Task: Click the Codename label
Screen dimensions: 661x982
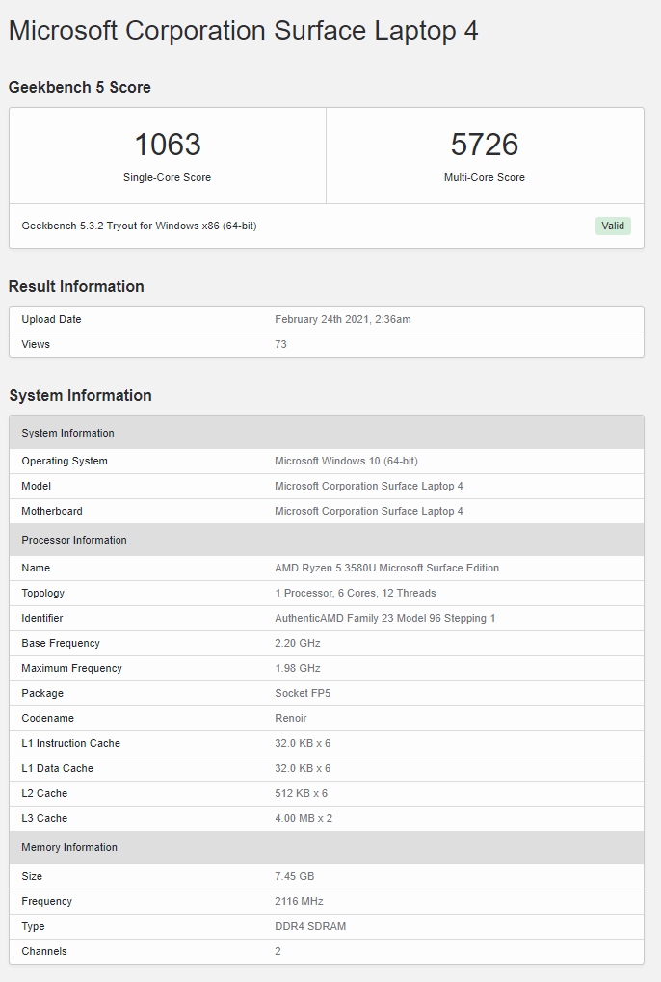Action: [x=47, y=718]
